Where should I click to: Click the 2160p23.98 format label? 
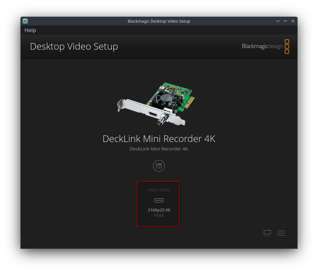coord(159,210)
